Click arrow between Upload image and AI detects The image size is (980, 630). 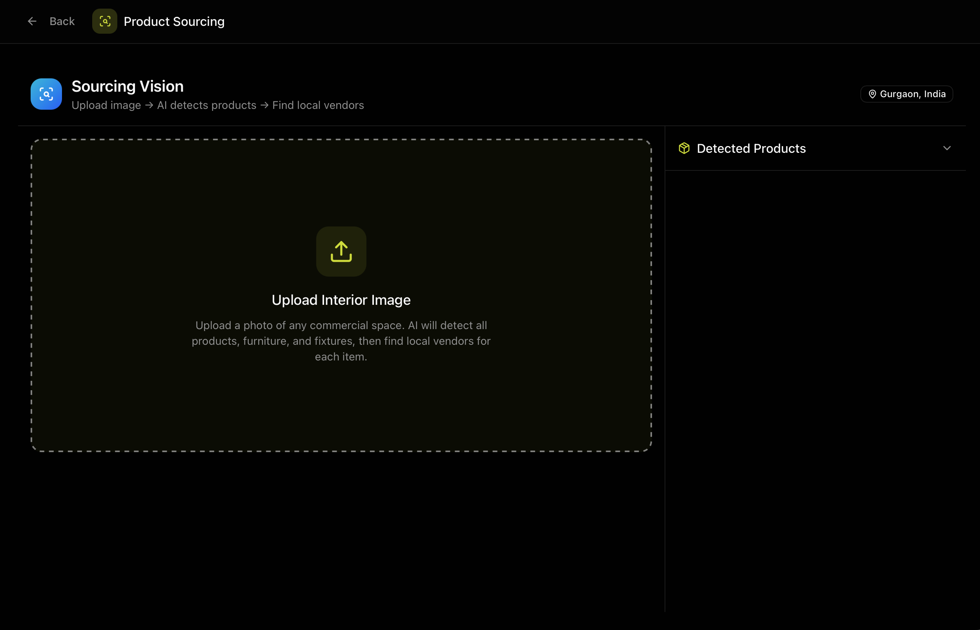(149, 105)
